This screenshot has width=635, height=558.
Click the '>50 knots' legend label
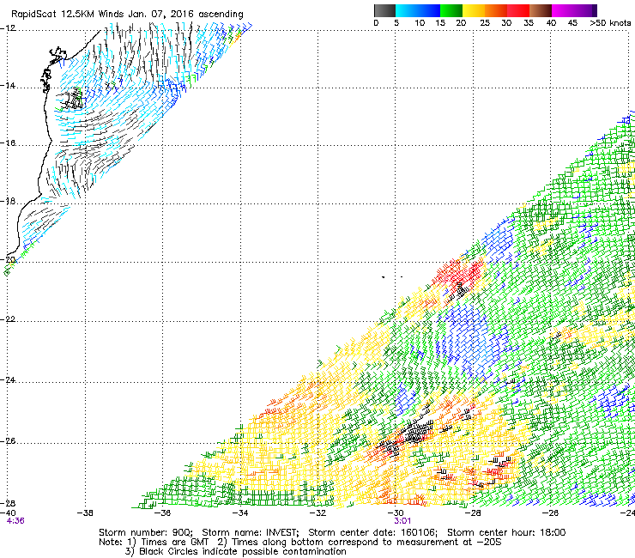[x=610, y=22]
